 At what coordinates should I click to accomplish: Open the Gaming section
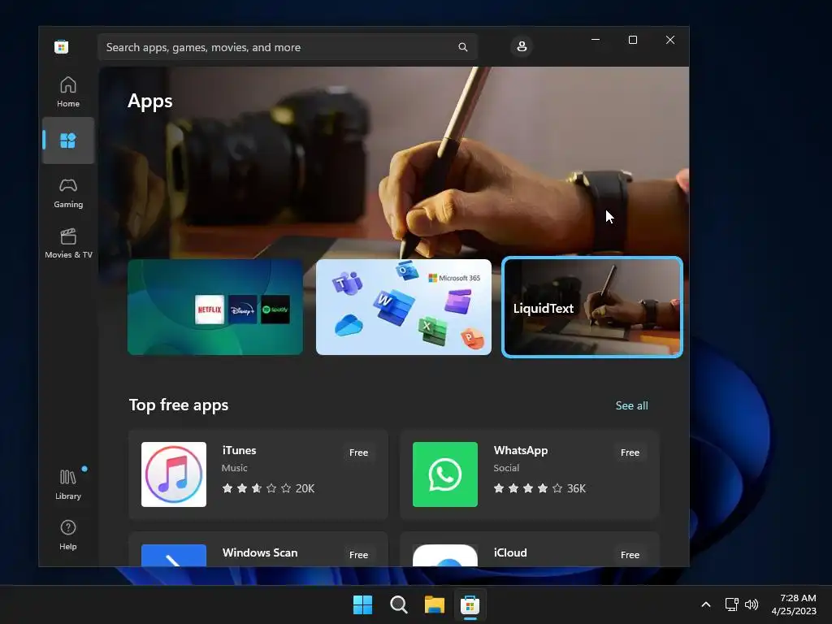tap(68, 193)
